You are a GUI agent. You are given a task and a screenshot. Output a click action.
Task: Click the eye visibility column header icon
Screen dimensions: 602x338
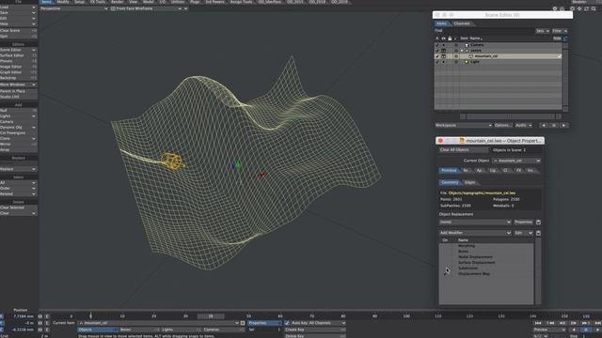[443, 38]
